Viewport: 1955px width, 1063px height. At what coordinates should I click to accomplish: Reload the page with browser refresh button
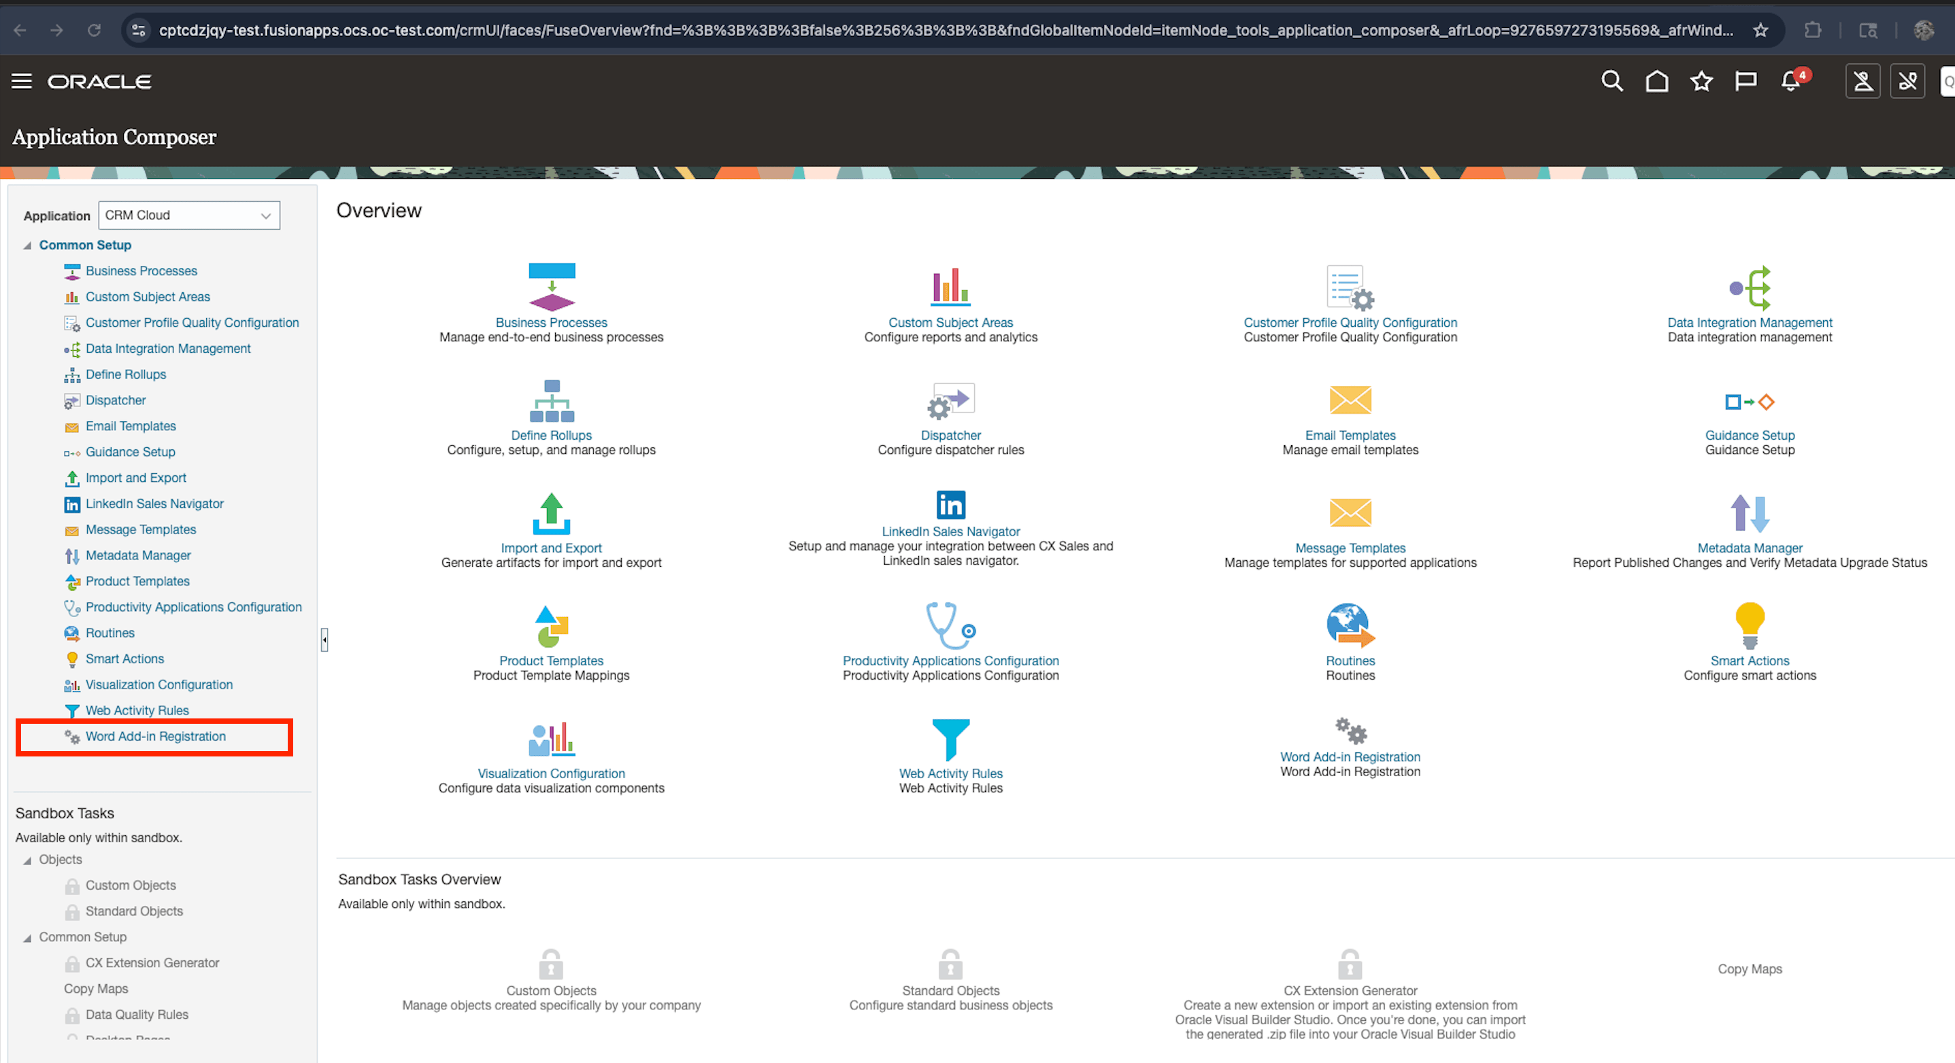94,31
